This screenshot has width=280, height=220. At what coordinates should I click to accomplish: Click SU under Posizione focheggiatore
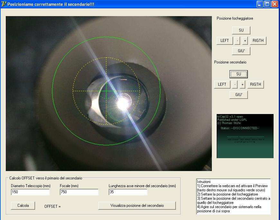click(x=241, y=30)
